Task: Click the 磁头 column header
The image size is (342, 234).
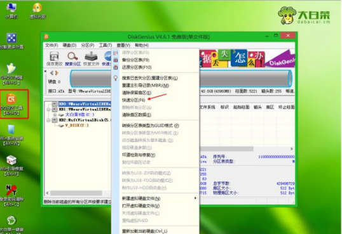Action: pyautogui.click(x=257, y=107)
